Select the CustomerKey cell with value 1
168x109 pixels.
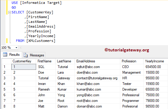point(24,67)
